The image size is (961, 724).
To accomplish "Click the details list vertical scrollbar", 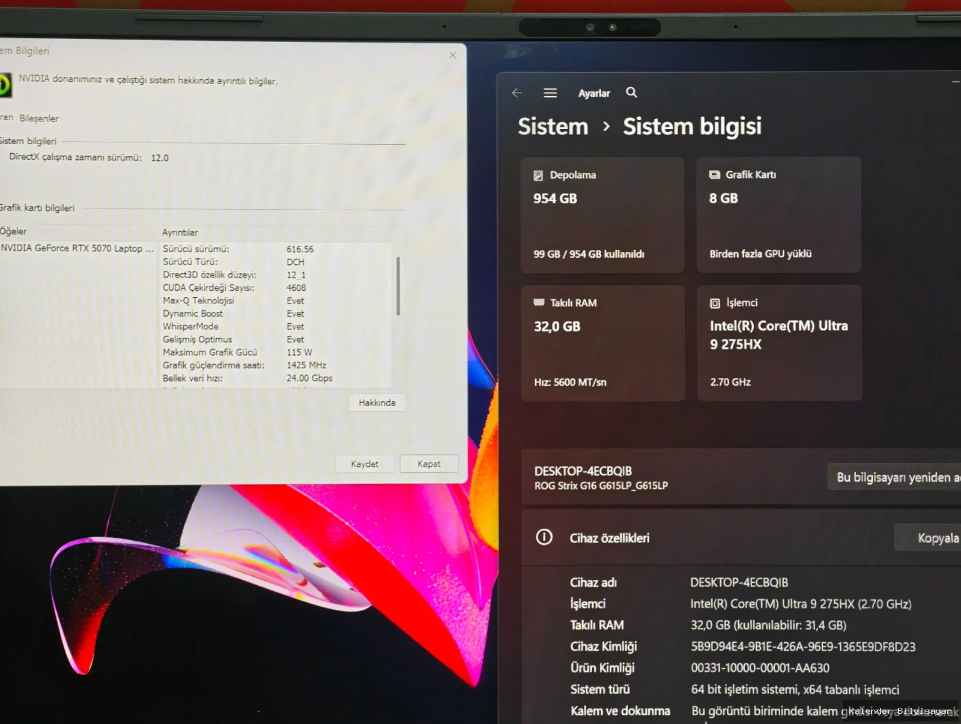I will pos(398,286).
